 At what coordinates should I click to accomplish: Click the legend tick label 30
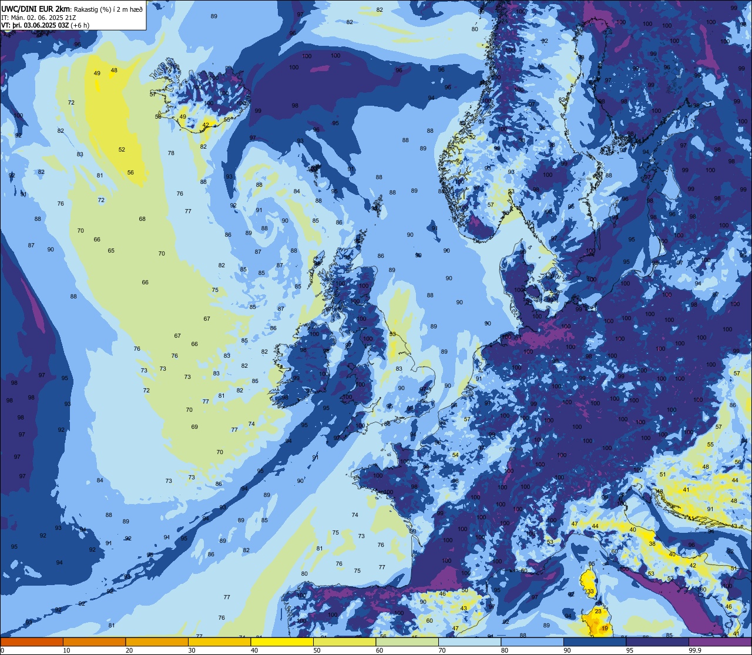tap(192, 650)
